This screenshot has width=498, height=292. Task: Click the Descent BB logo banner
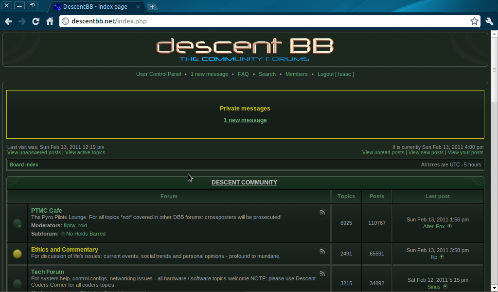245,50
